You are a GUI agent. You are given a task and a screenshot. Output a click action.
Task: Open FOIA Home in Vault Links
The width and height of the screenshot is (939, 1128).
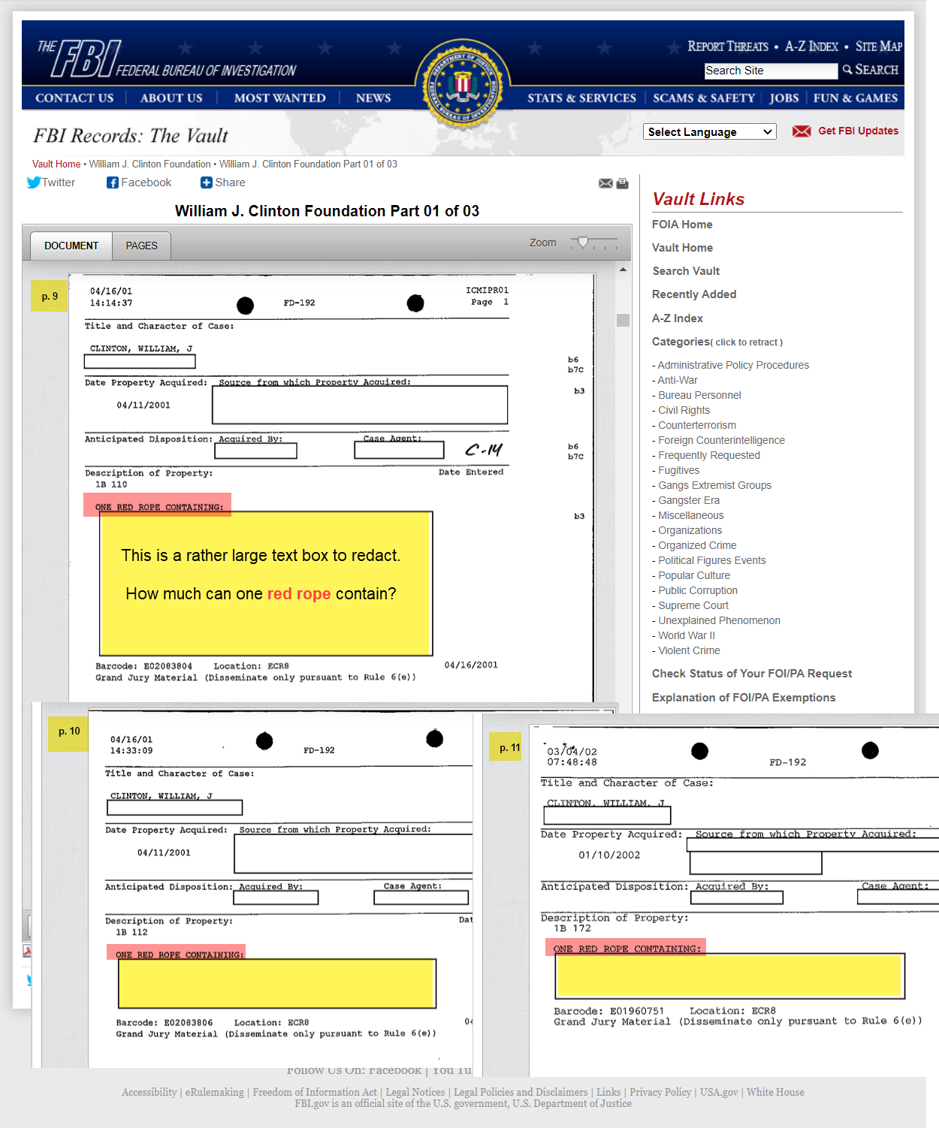point(682,225)
